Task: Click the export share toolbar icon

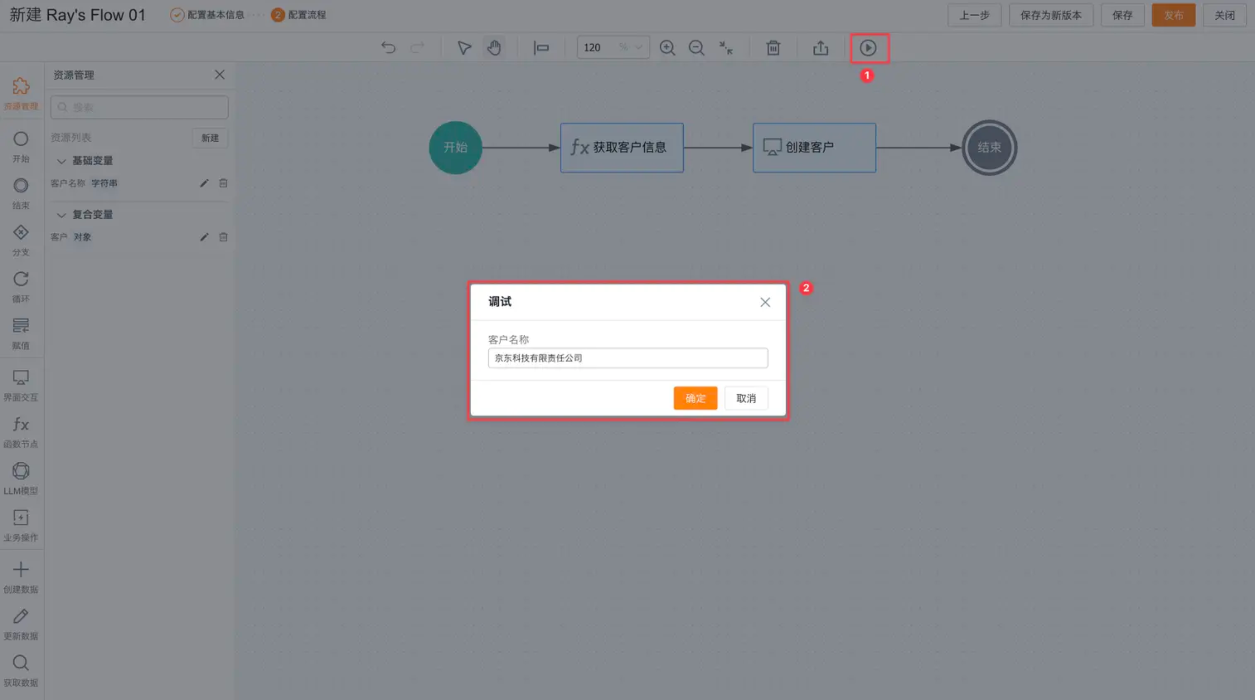Action: 820,48
